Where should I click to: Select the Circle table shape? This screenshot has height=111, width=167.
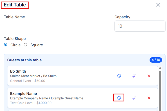[x=5, y=45]
